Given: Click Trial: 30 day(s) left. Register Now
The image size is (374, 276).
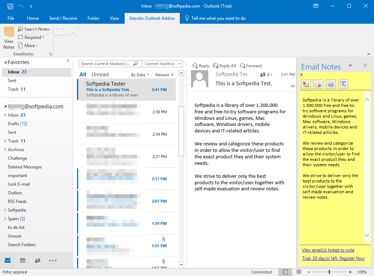Looking at the screenshot, I should [x=333, y=258].
